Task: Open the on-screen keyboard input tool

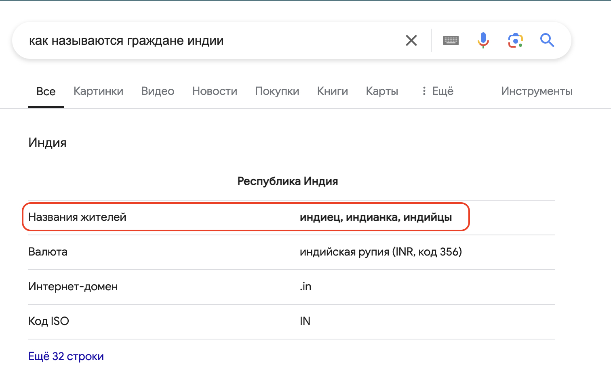Action: [x=451, y=40]
